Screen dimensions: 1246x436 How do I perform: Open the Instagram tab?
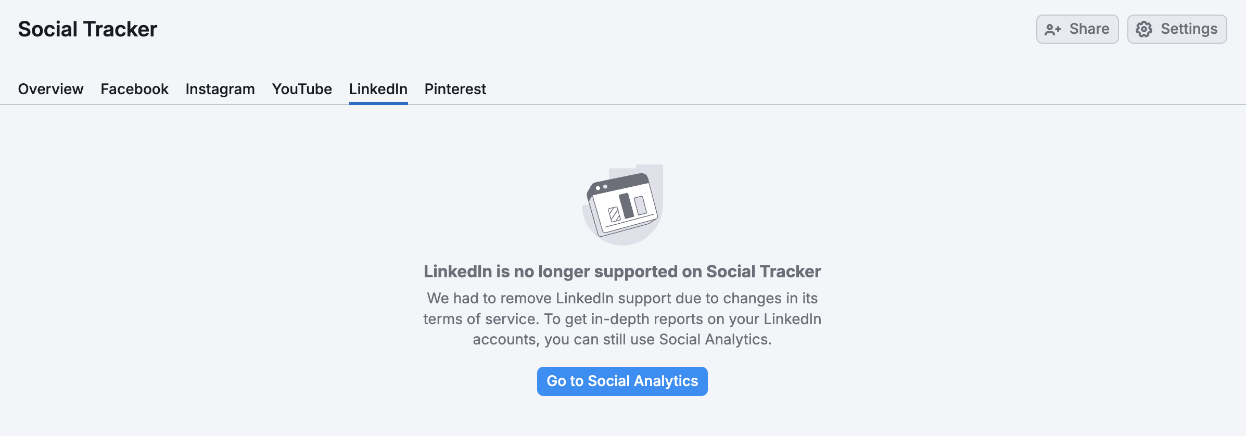click(220, 89)
